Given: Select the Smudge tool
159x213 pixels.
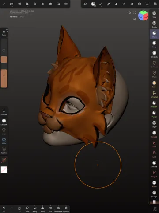Looking at the screenshot, I should coord(154,94).
